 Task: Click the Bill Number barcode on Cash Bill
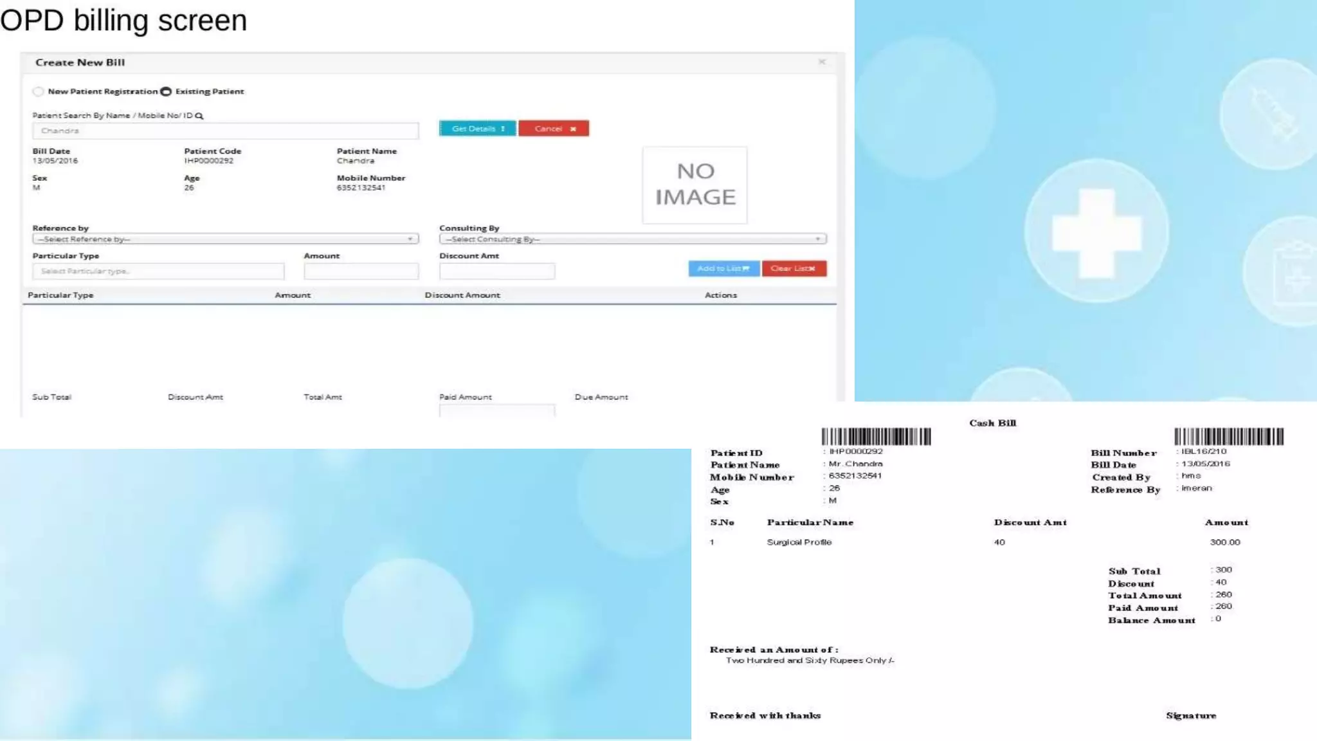coord(1228,437)
